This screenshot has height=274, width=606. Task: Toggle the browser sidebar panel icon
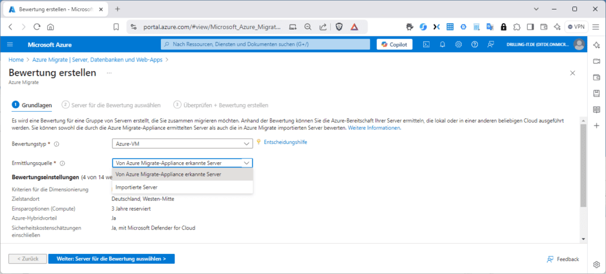(x=530, y=27)
